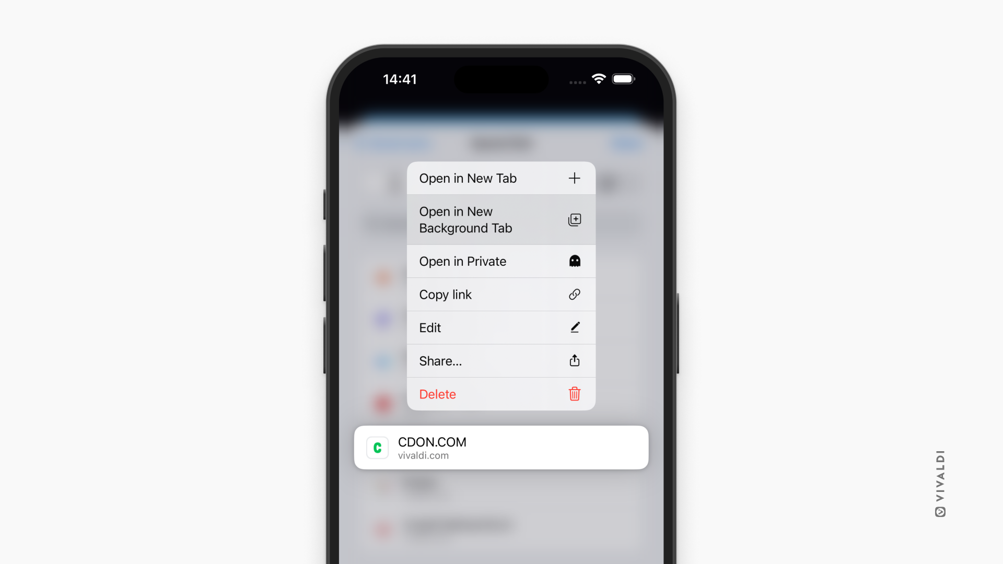Click the CDON.COM bookmark entry
This screenshot has height=564, width=1003.
click(x=501, y=447)
